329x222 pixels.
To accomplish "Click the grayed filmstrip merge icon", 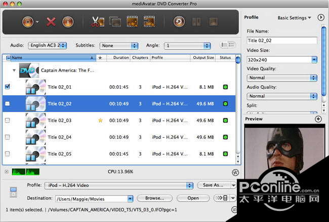I will (x=115, y=22).
